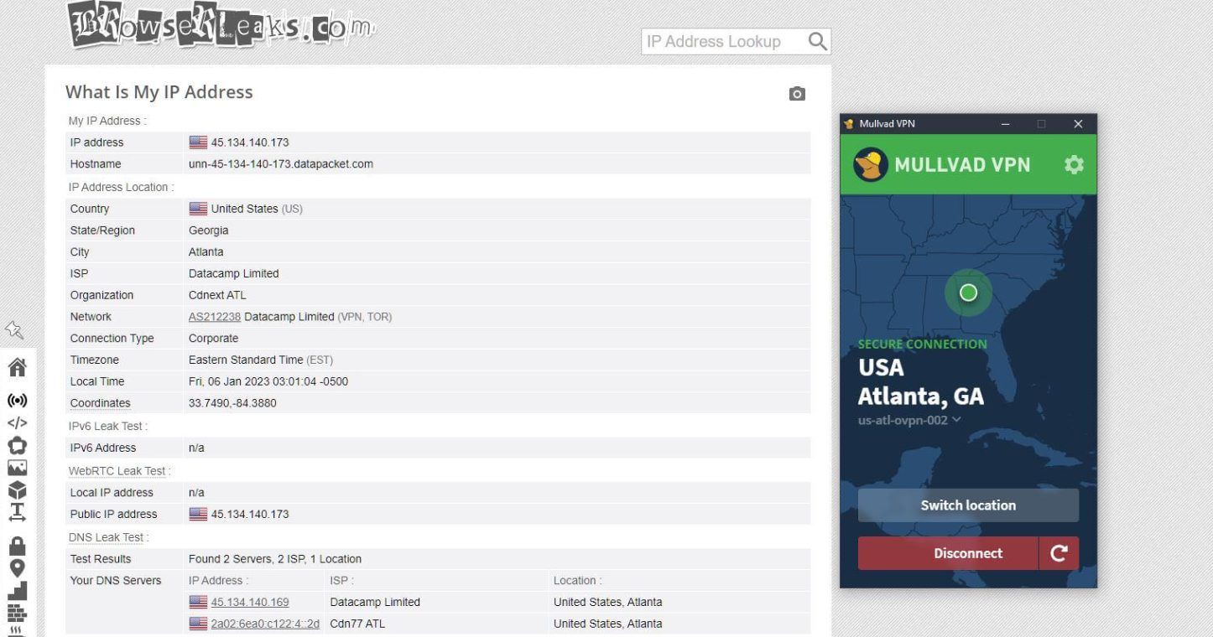The width and height of the screenshot is (1213, 637).
Task: Click the Eastern Standard Time value
Action: click(x=246, y=360)
